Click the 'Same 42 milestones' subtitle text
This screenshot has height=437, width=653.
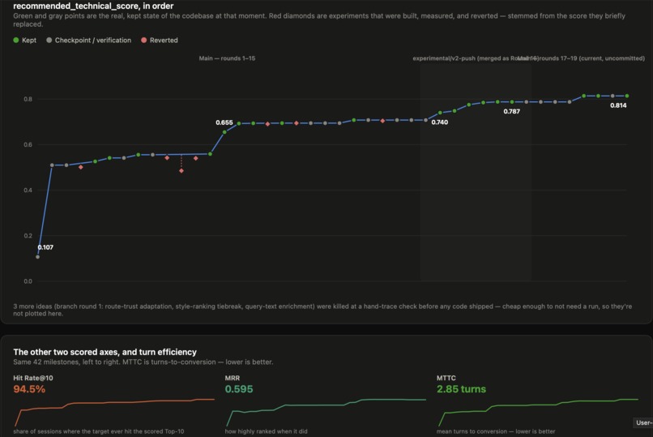[x=143, y=362]
